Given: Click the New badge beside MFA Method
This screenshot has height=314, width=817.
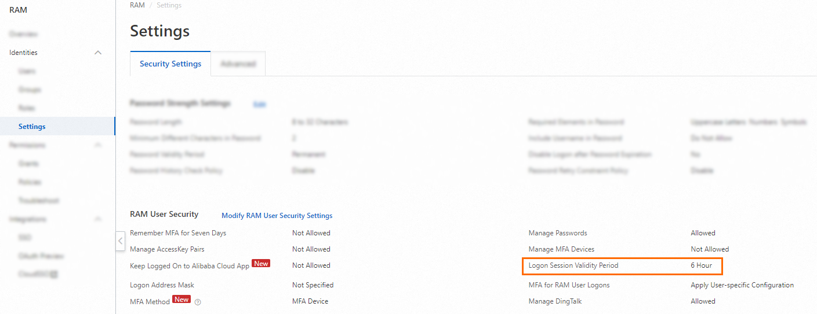Looking at the screenshot, I should click(181, 300).
